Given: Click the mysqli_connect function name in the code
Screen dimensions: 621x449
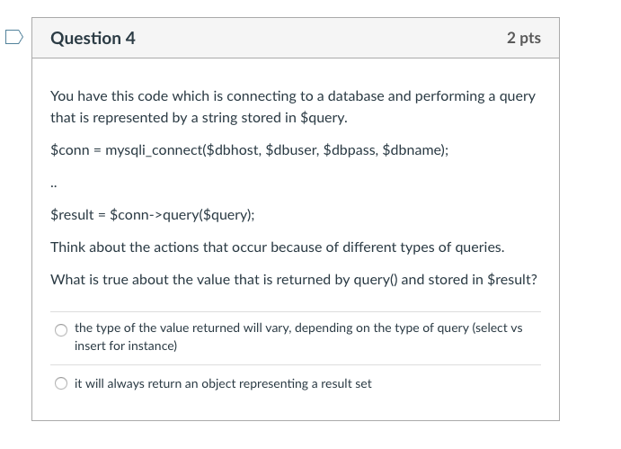Looking at the screenshot, I should point(154,150).
